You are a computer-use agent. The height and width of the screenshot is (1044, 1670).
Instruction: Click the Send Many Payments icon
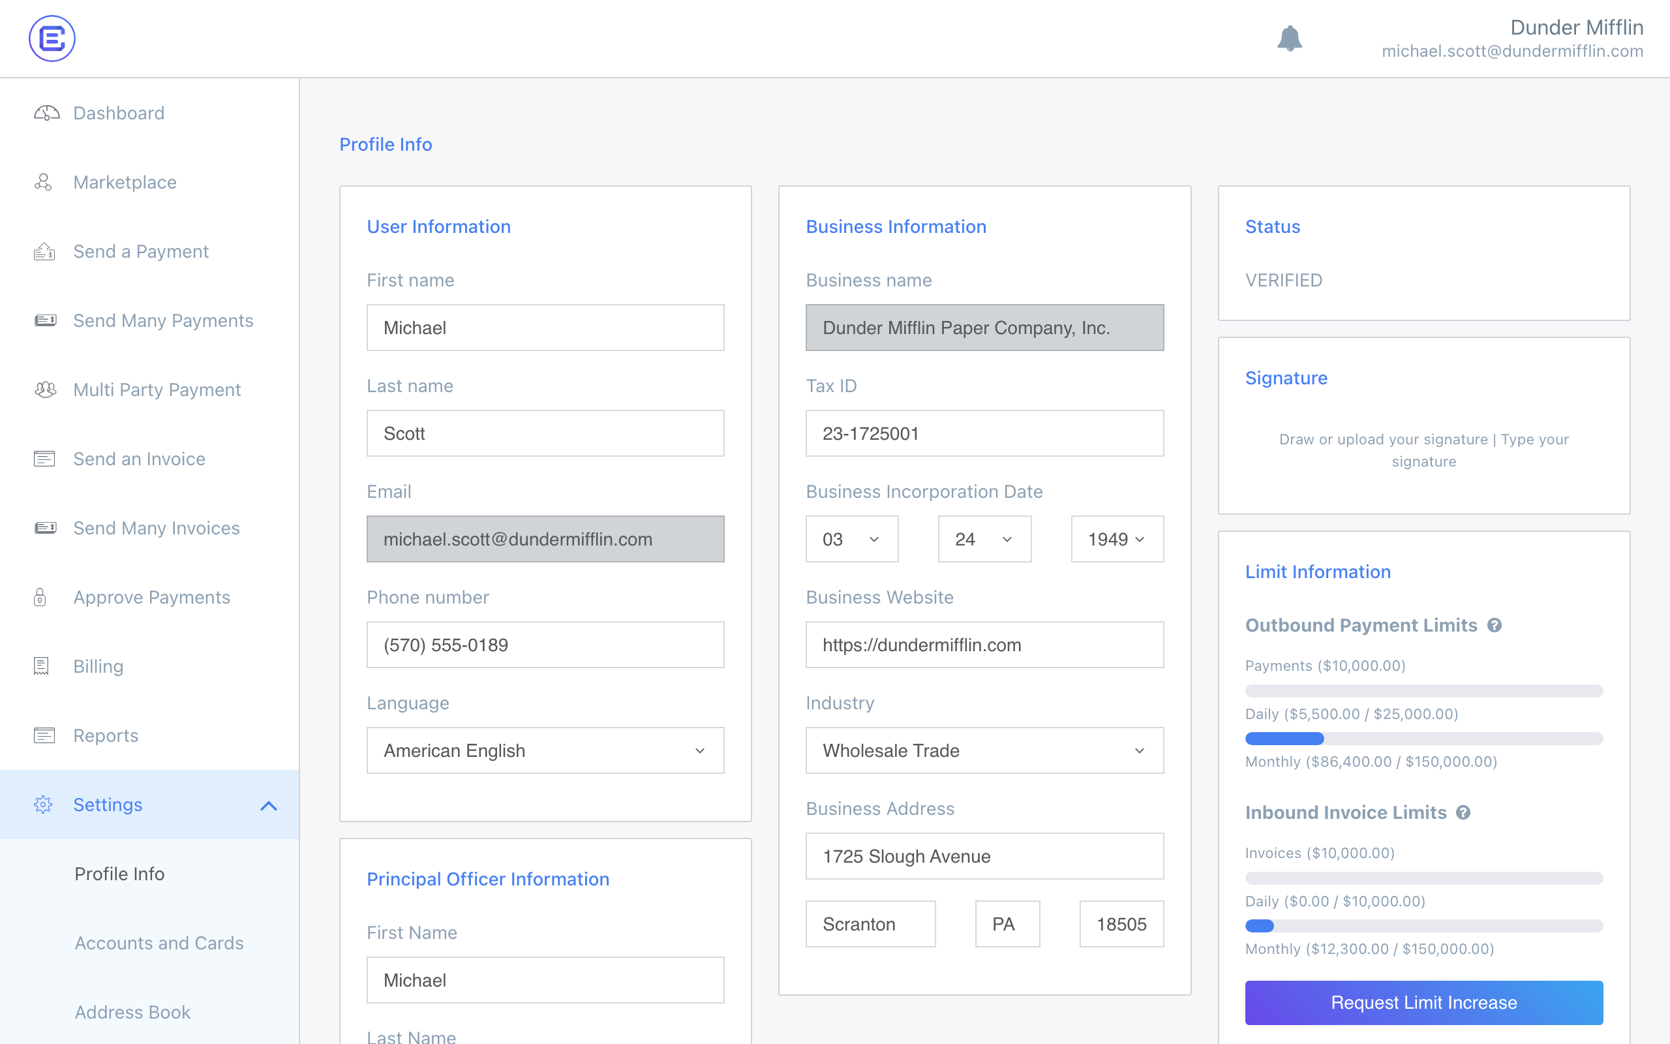[46, 320]
